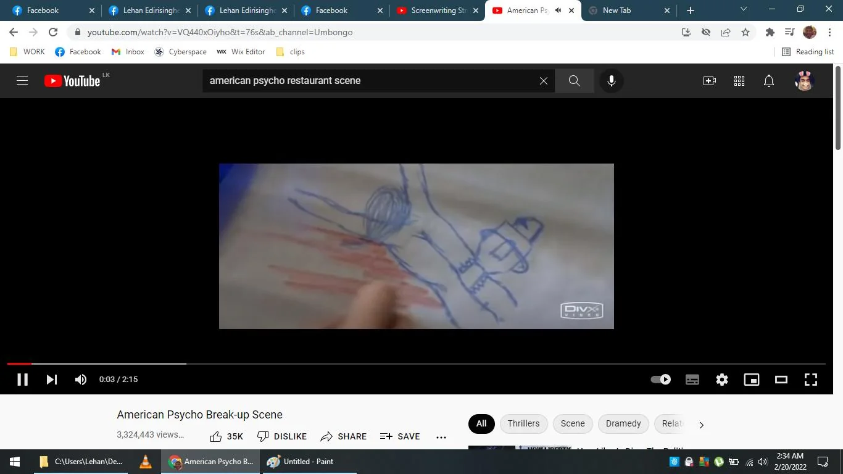Open the Chrome three-dot menu
This screenshot has height=474, width=843.
[829, 32]
